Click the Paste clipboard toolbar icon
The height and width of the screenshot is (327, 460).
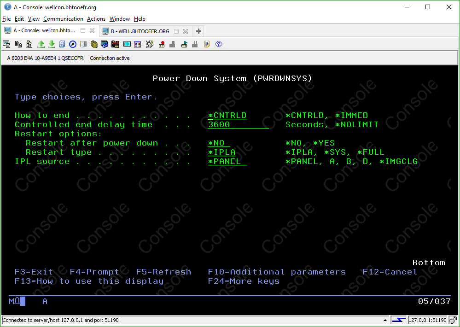[x=29, y=44]
